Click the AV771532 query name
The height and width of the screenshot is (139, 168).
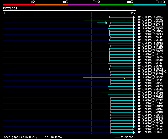[10, 8]
